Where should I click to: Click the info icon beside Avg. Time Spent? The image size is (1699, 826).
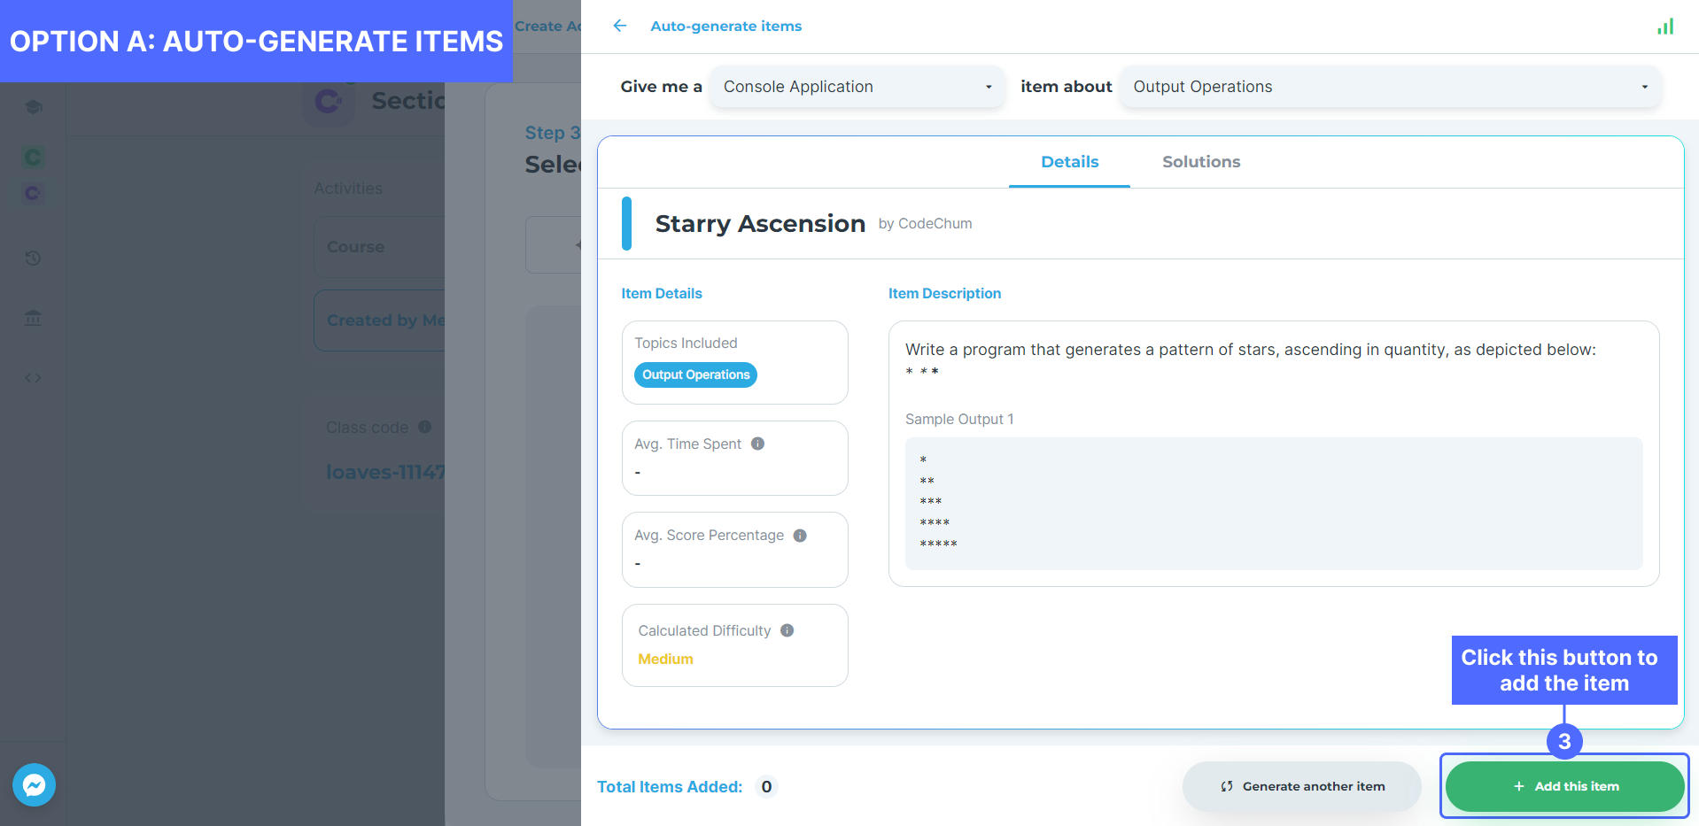(757, 444)
